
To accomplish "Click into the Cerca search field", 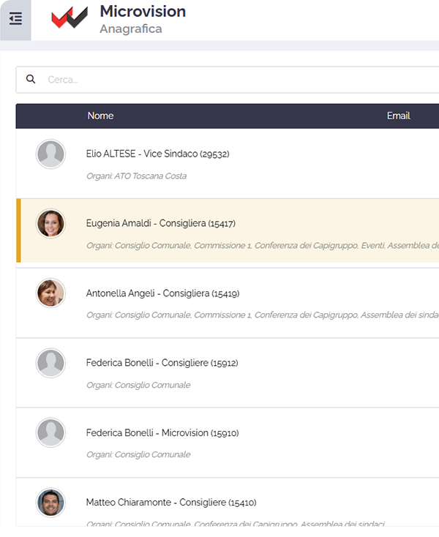I will tap(234, 80).
